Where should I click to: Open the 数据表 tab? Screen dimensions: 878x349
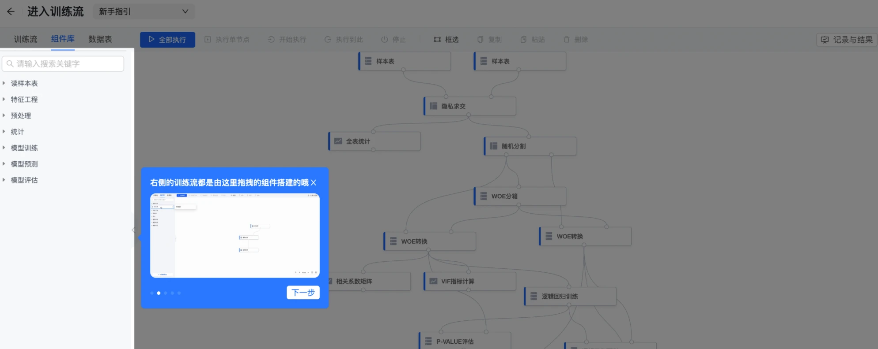pos(100,39)
